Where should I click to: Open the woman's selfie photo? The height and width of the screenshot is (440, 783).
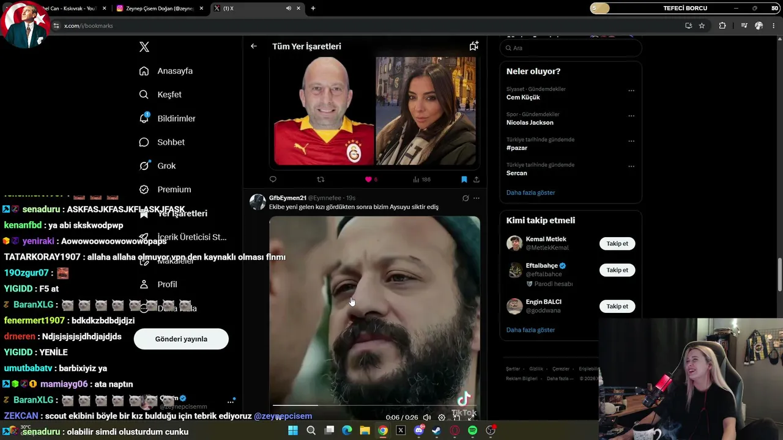(426, 111)
